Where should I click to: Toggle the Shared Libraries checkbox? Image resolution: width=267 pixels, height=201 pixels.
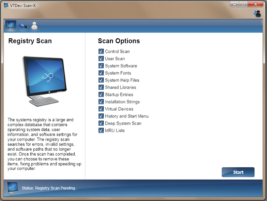coord(101,87)
